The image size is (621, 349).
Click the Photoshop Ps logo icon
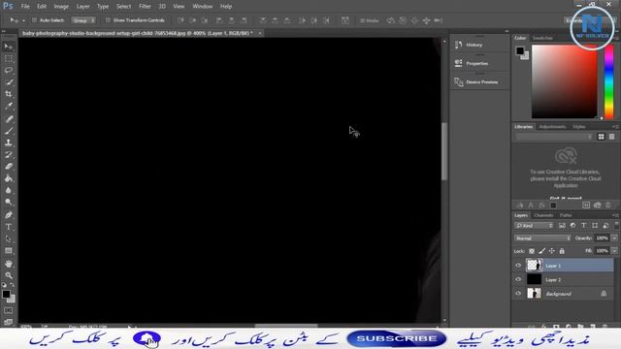[8, 6]
